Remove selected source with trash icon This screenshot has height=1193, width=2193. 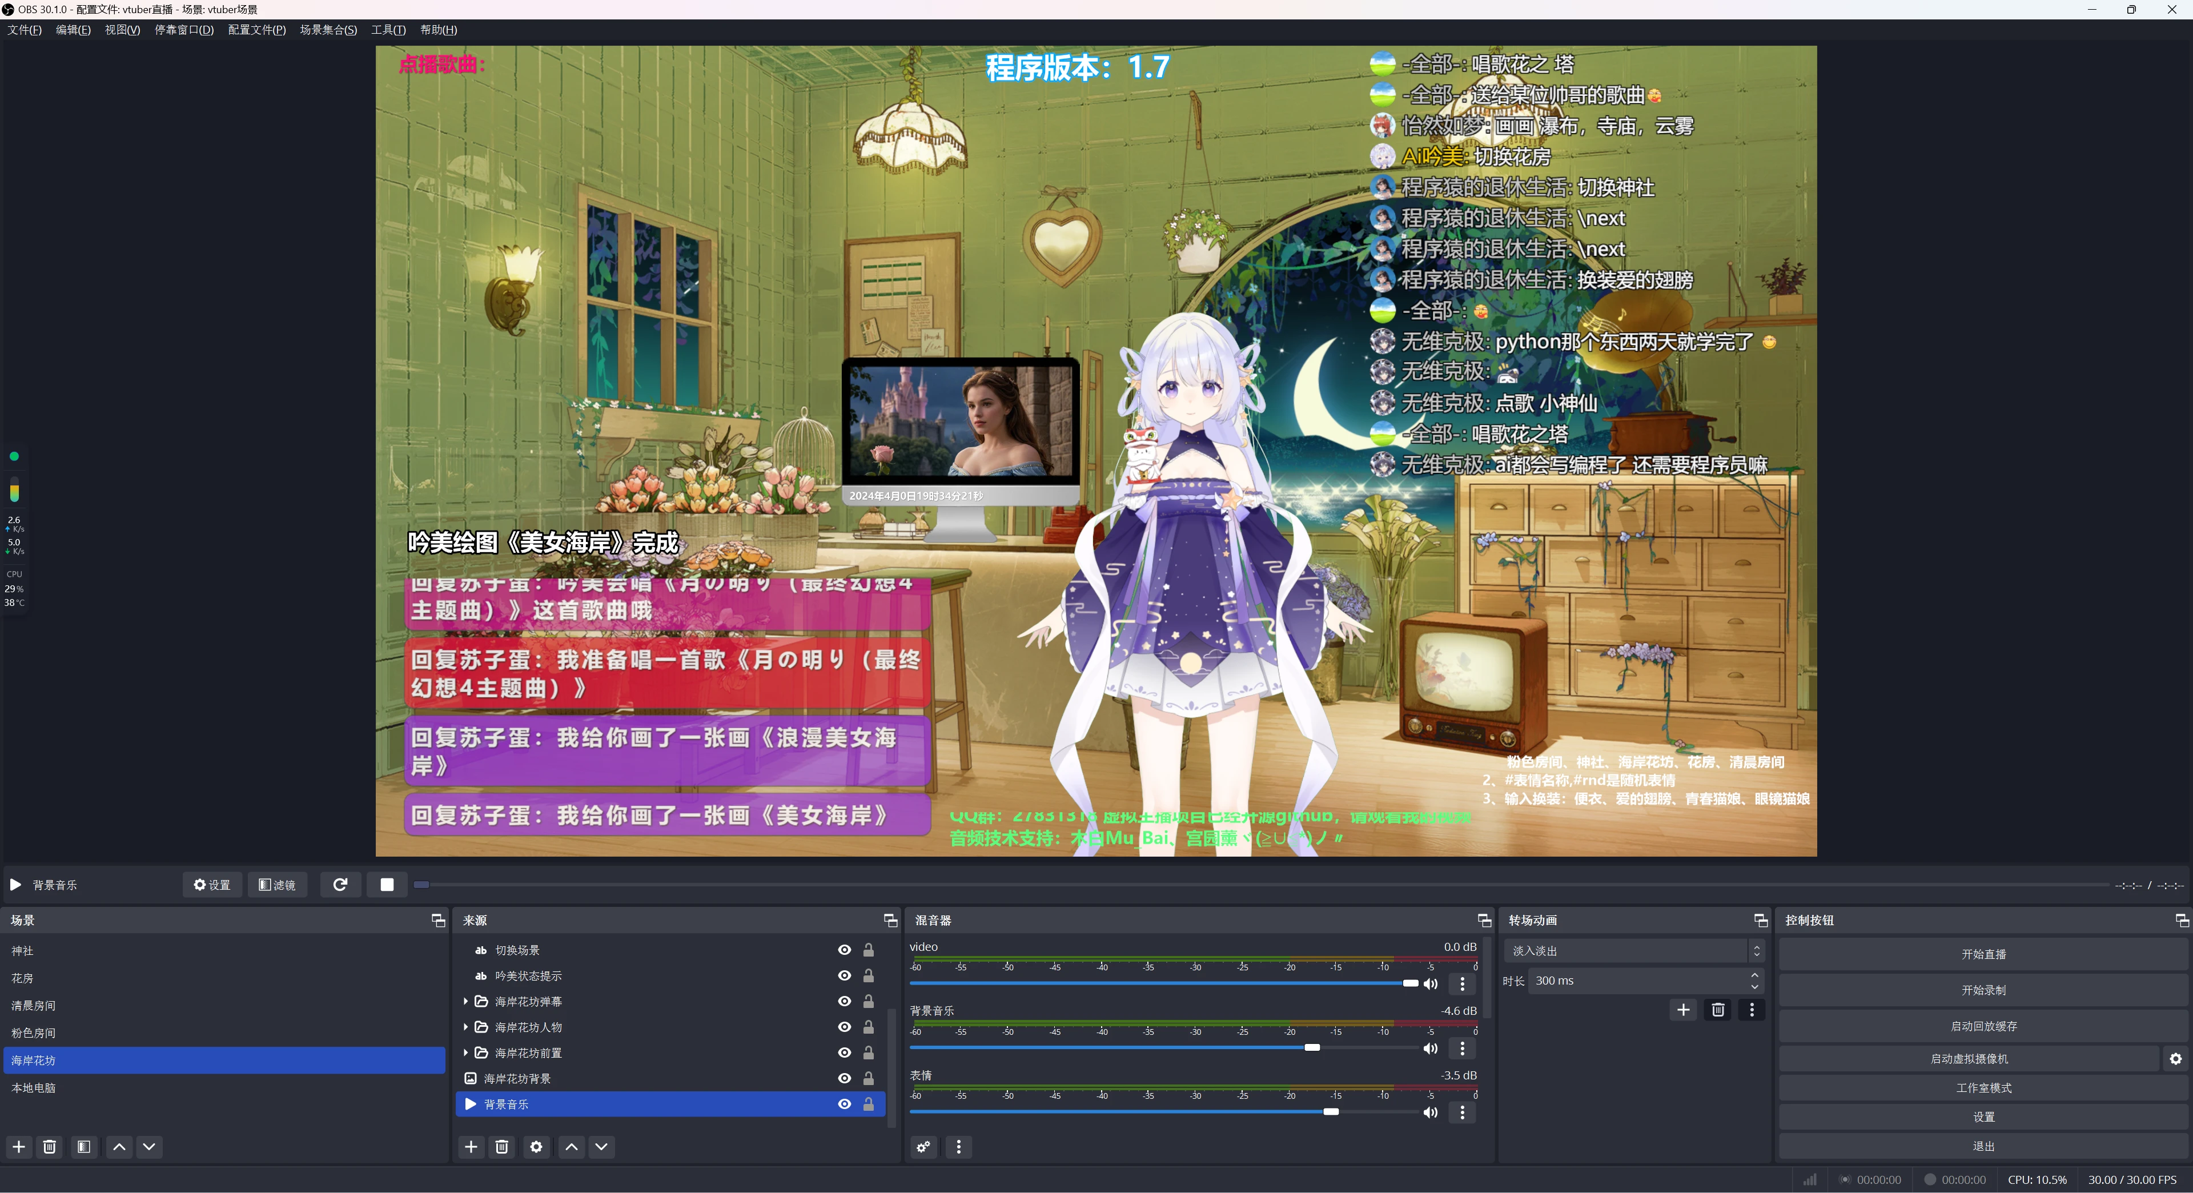501,1146
